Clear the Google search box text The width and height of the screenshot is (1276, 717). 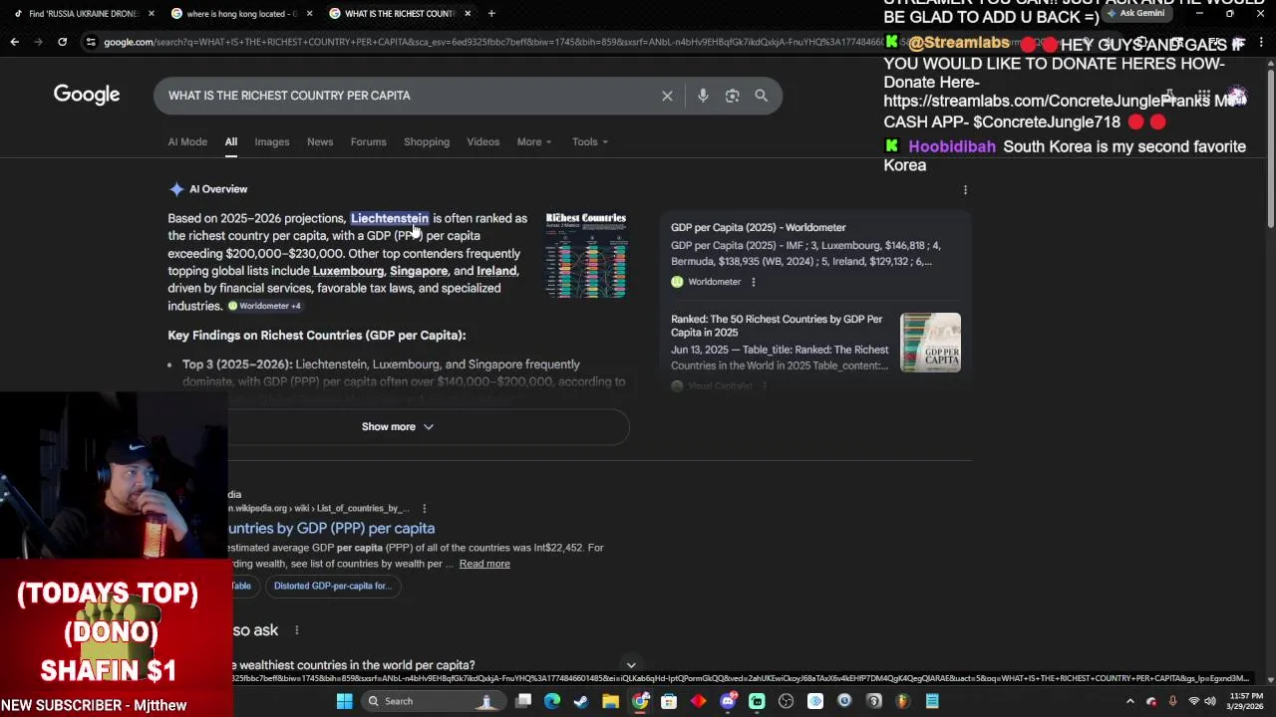pos(667,96)
